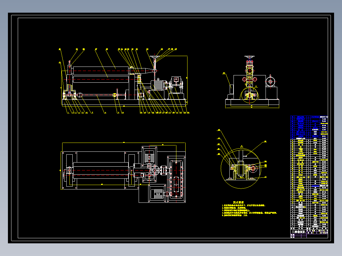Click the title block text 三辊卷板机

299,232
